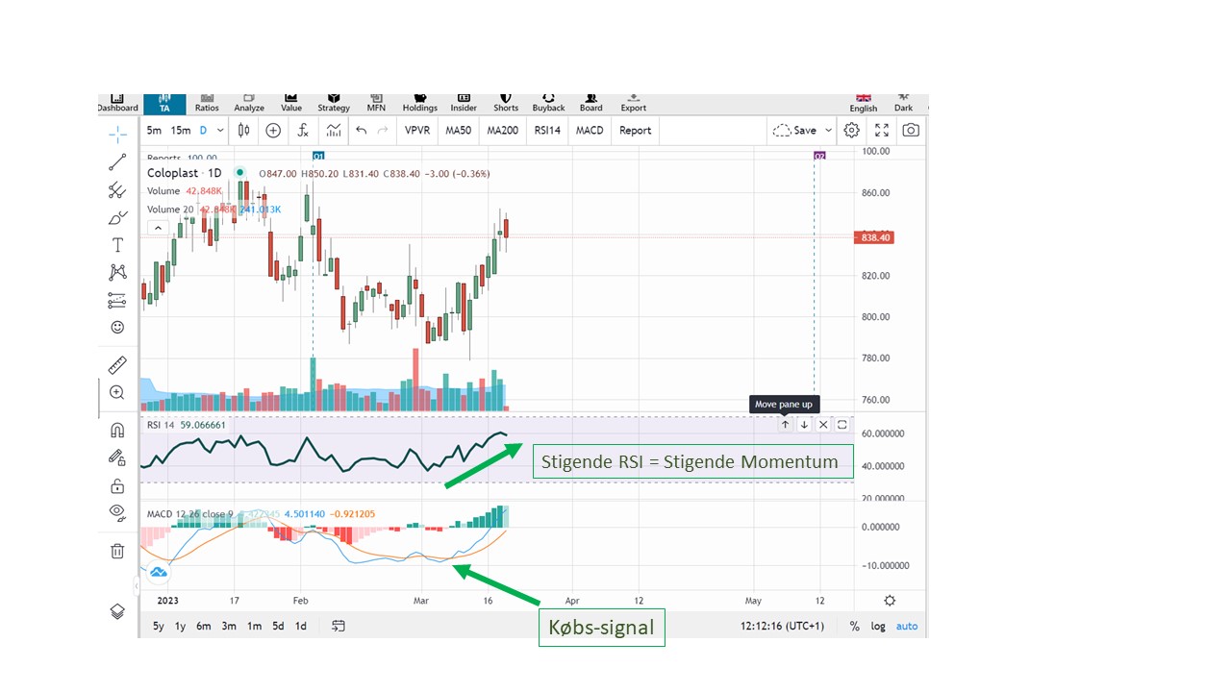1231x692 pixels.
Task: Go to the Strategy tab
Action: pyautogui.click(x=334, y=102)
